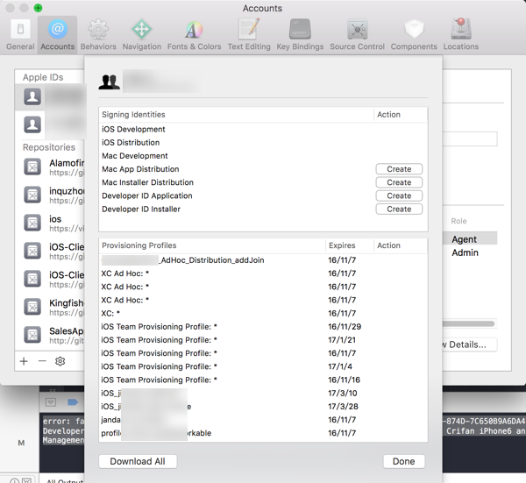Select the iOS Development signing identity
The height and width of the screenshot is (483, 526).
pyautogui.click(x=263, y=129)
